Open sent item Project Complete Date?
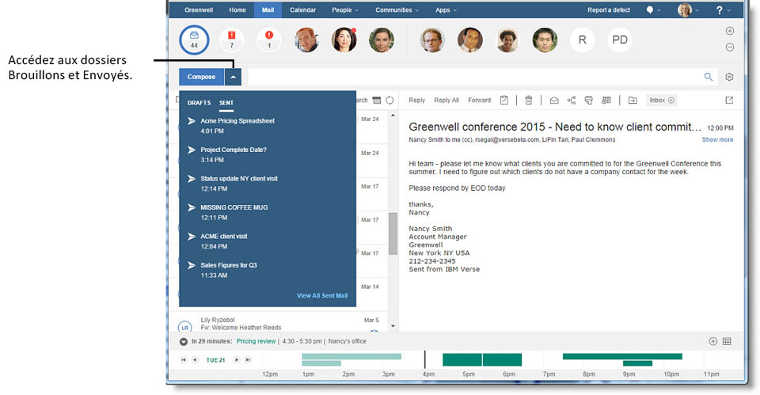760x395 pixels. pos(267,154)
